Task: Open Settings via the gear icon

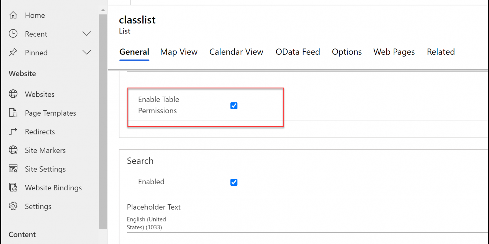Action: coord(13,206)
